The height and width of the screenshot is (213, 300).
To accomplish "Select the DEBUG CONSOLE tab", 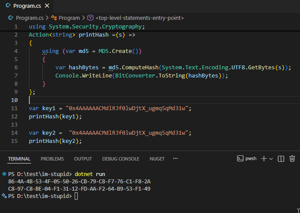I will coord(120,159).
